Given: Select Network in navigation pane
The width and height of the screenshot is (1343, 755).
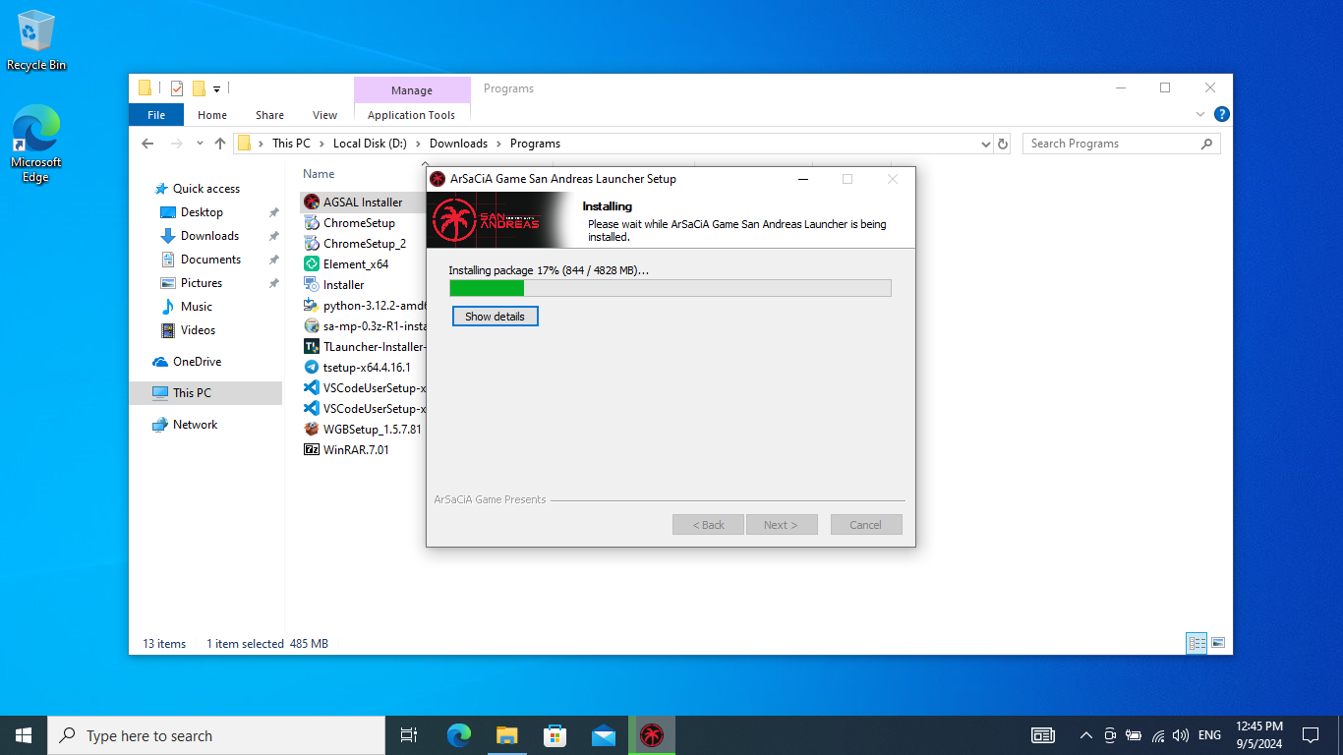Looking at the screenshot, I should point(195,425).
